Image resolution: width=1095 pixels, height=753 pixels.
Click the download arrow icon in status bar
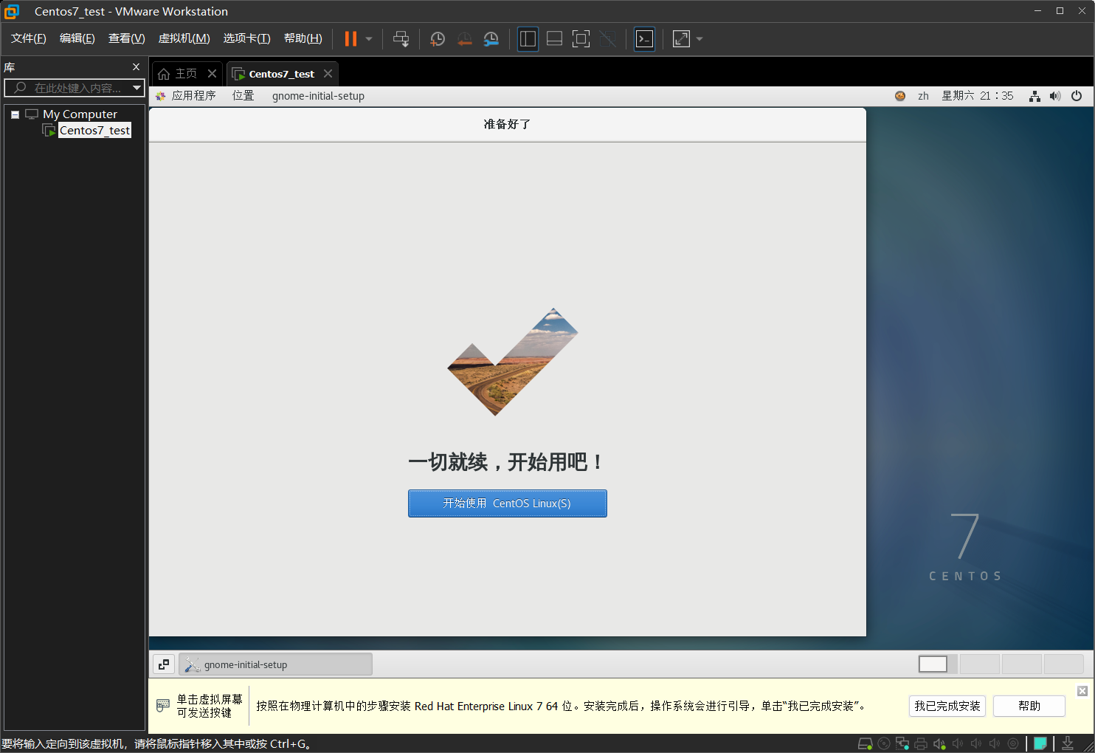1068,743
